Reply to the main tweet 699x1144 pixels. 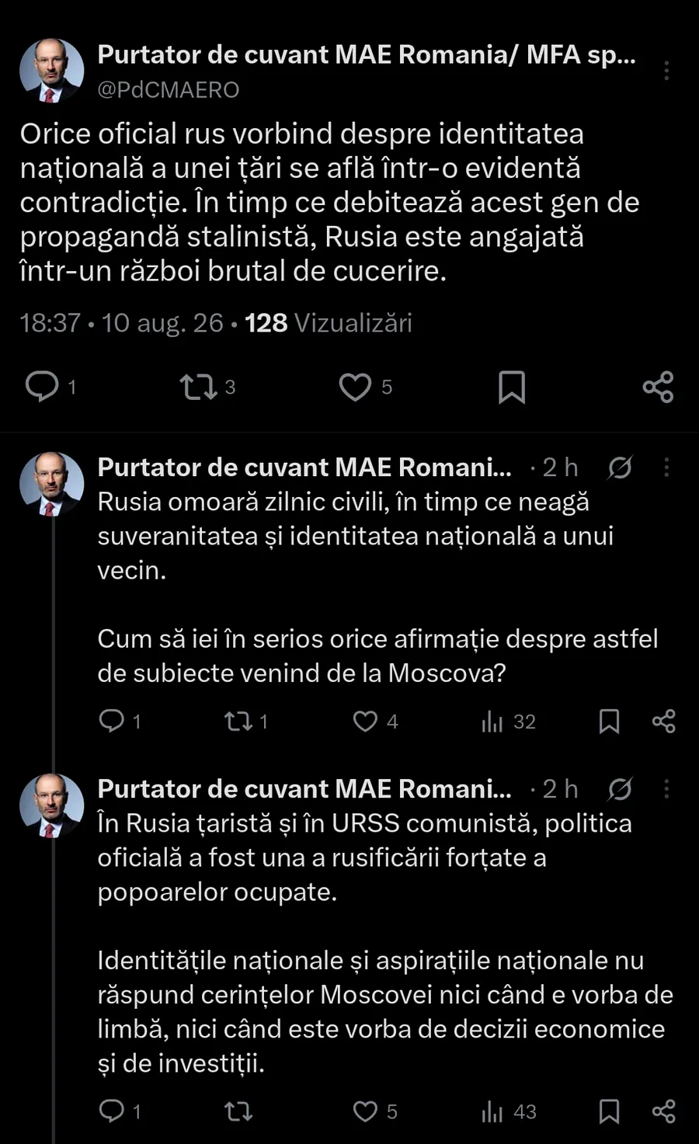42,386
